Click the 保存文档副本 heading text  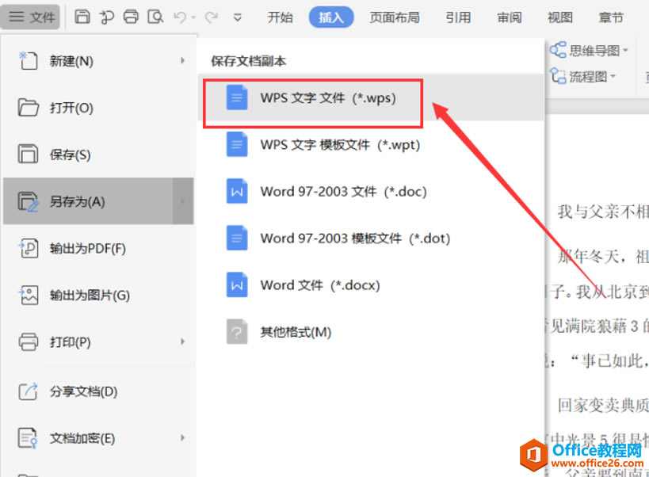click(x=248, y=61)
